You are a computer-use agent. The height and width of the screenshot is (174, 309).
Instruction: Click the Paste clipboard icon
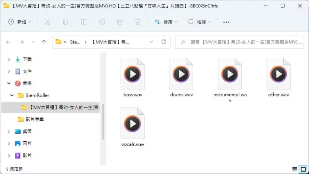click(x=83, y=22)
